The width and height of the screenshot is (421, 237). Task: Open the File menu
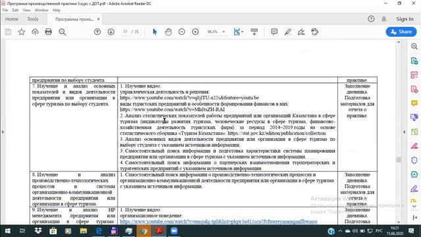pos(5,11)
